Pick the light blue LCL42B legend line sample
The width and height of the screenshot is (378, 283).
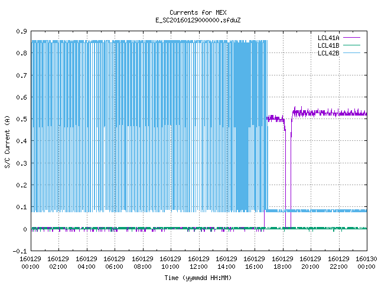(x=351, y=53)
